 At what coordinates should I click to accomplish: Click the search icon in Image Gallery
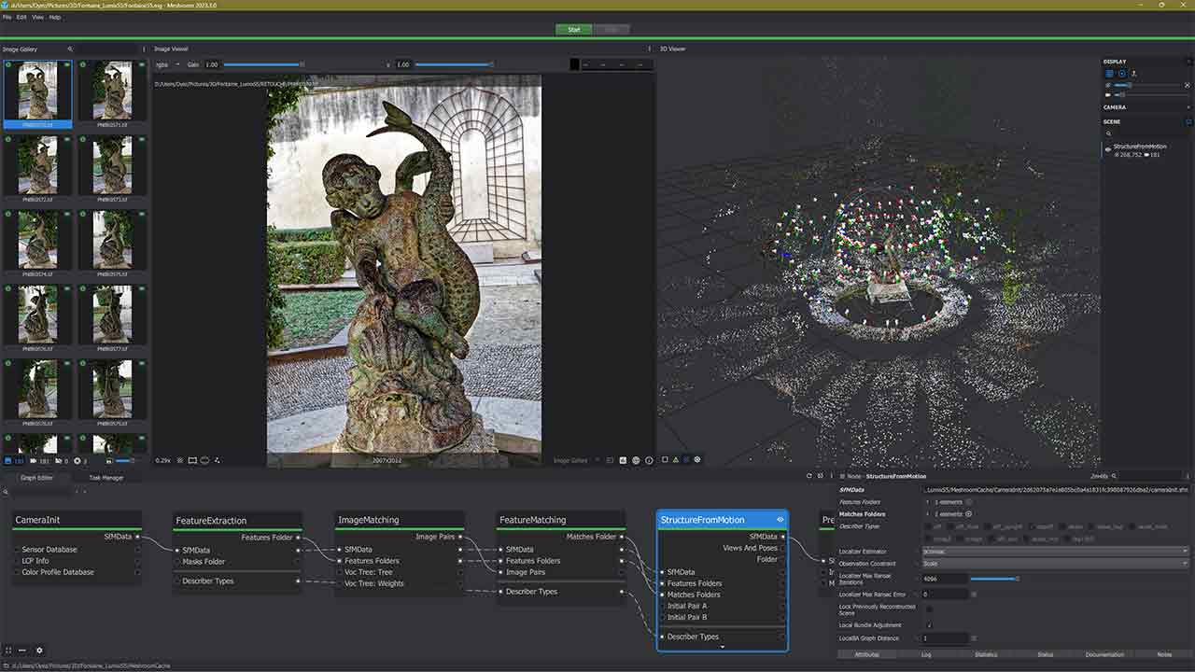tap(70, 49)
